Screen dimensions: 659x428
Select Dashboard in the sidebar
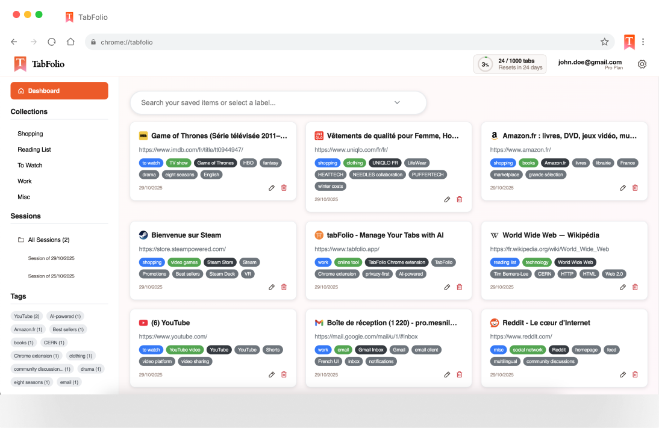point(59,91)
